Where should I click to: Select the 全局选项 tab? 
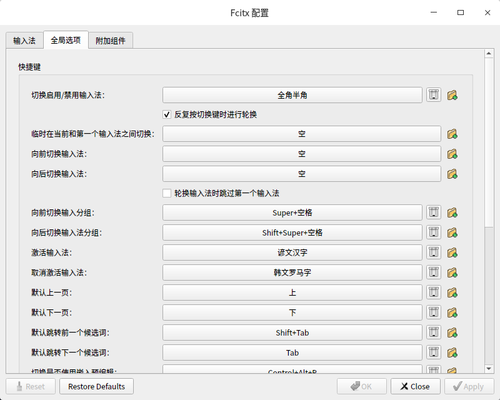(x=66, y=40)
